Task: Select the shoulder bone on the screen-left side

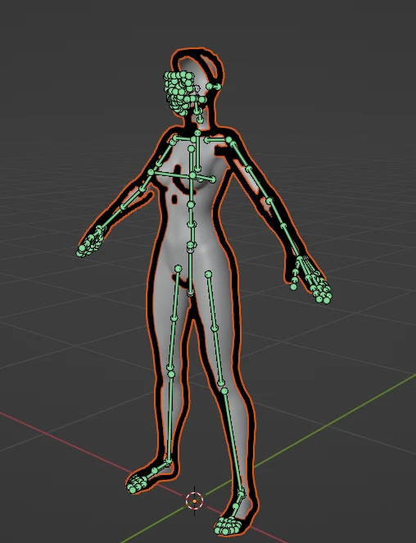Action: click(x=183, y=139)
